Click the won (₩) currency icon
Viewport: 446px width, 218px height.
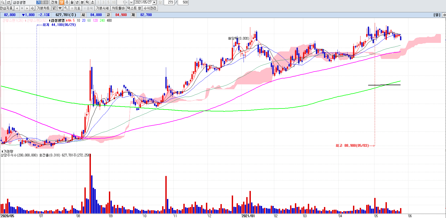tap(60, 8)
